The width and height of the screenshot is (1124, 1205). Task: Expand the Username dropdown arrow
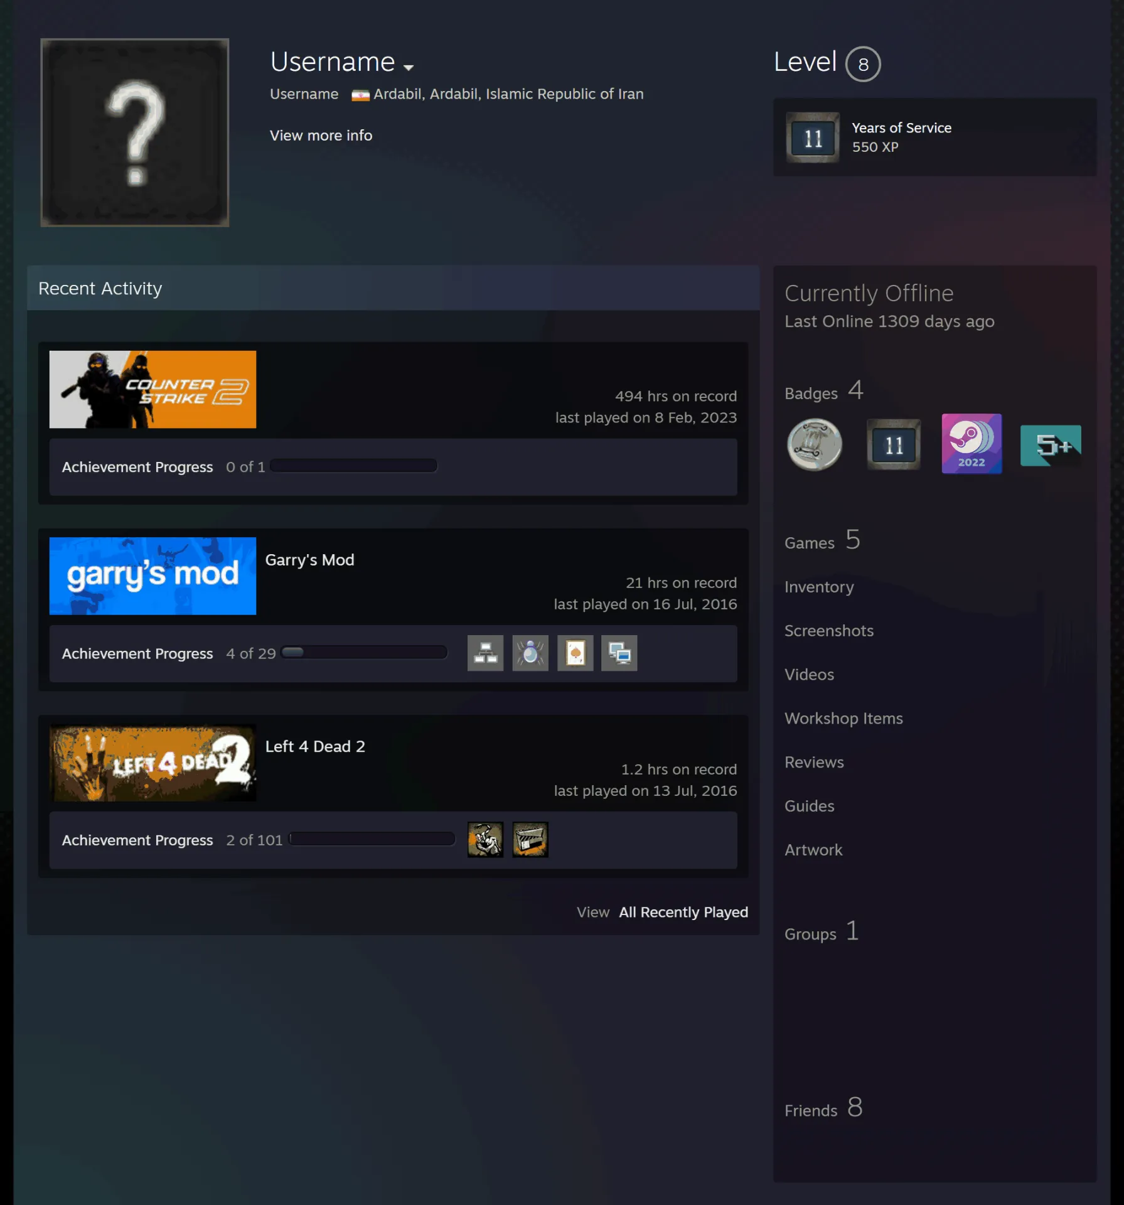(x=409, y=67)
